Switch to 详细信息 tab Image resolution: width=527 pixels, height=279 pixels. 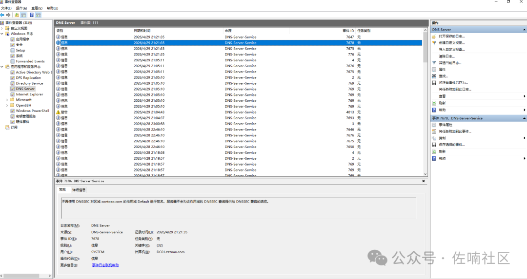(79, 190)
